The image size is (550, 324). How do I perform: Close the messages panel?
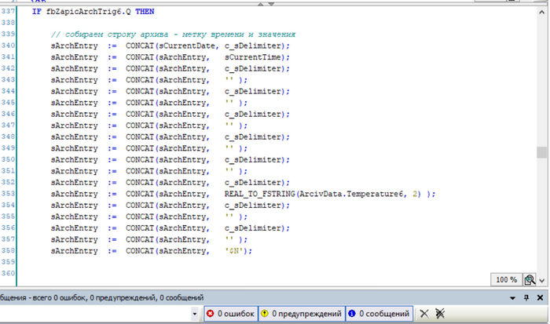click(x=540, y=299)
